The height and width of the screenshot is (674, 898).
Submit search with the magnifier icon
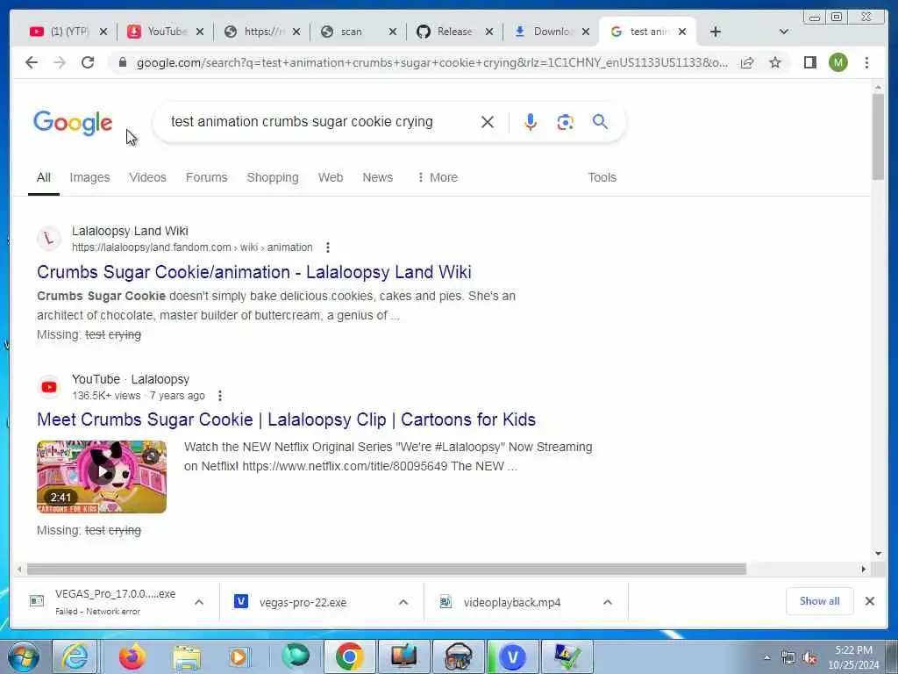pyautogui.click(x=600, y=121)
